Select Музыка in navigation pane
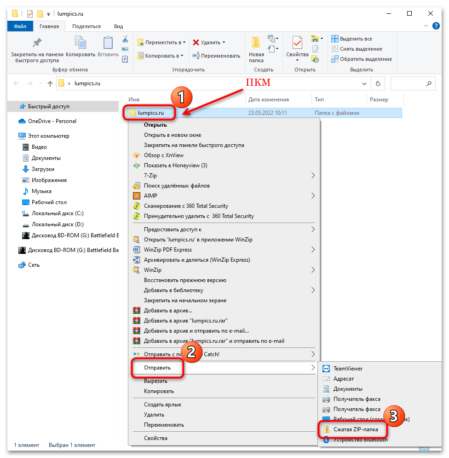The image size is (449, 458). (41, 192)
